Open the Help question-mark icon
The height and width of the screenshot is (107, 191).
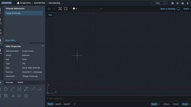(x=183, y=3)
